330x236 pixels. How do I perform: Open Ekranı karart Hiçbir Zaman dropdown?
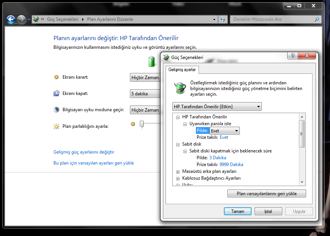point(145,77)
